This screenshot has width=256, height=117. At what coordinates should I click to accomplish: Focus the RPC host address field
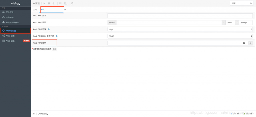tap(169, 23)
